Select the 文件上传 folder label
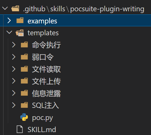151x135 pixels. pyautogui.click(x=46, y=81)
